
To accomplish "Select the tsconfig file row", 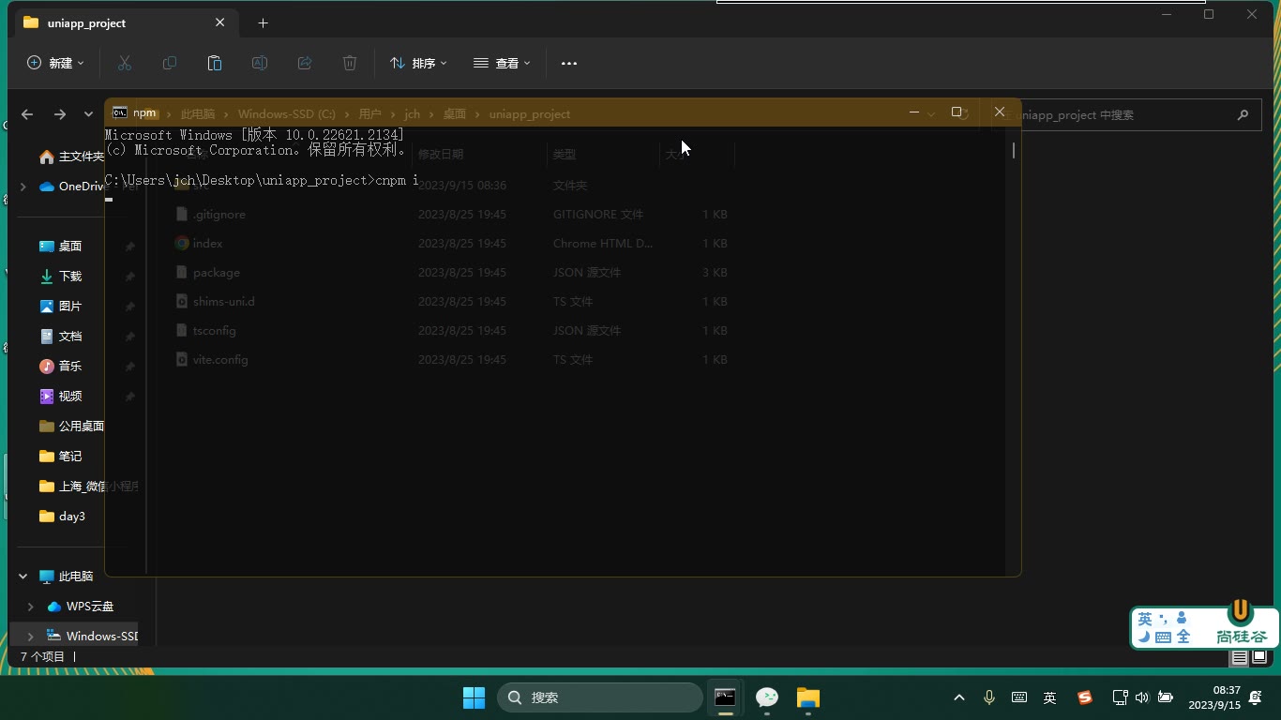I will pos(450,331).
